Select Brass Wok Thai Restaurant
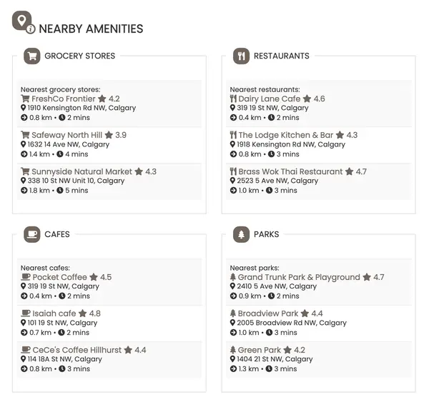Viewport: 429px width, 407px height. [x=290, y=171]
